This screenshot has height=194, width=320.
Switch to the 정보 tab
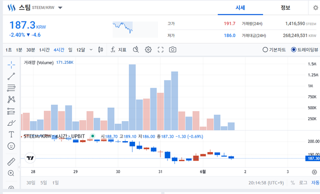[285, 8]
